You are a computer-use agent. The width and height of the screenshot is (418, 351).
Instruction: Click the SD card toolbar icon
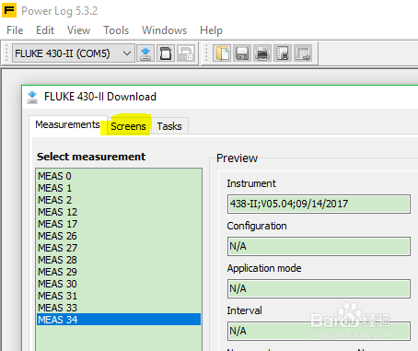pos(166,53)
